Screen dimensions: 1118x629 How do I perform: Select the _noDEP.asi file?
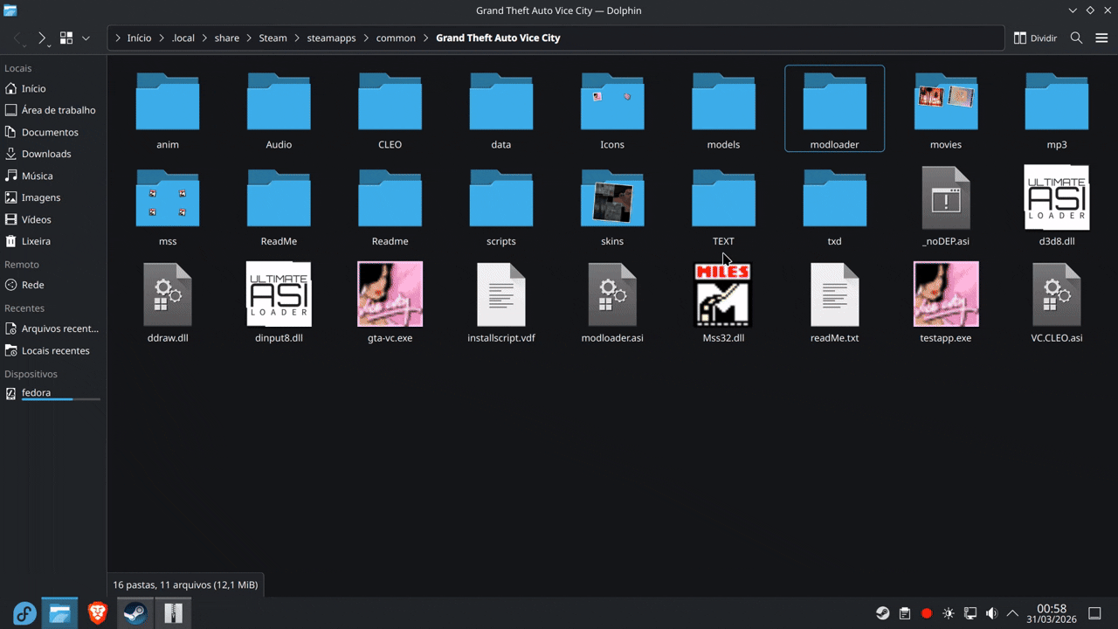click(946, 206)
